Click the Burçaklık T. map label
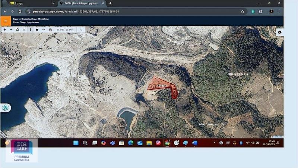 coord(240,74)
